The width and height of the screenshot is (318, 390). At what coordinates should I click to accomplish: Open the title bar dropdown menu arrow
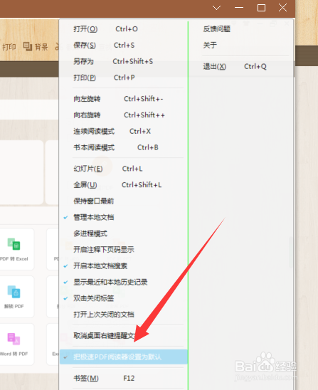pos(216,8)
